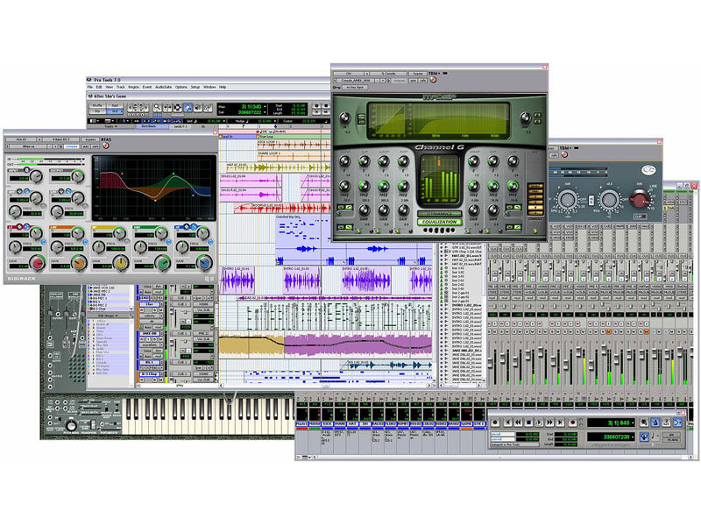Click Bypass in the 4-Band EQ plug-in
Image resolution: width=701 pixels, height=526 pixels.
[90, 139]
